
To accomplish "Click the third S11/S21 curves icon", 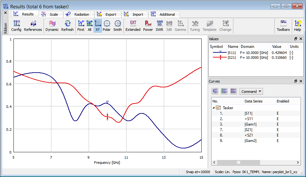I will point(233,91).
